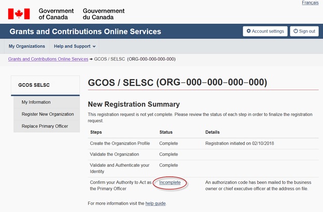Select Replace Primary Officer in sidebar
Viewport: 323px width, 212px height.
pos(45,126)
